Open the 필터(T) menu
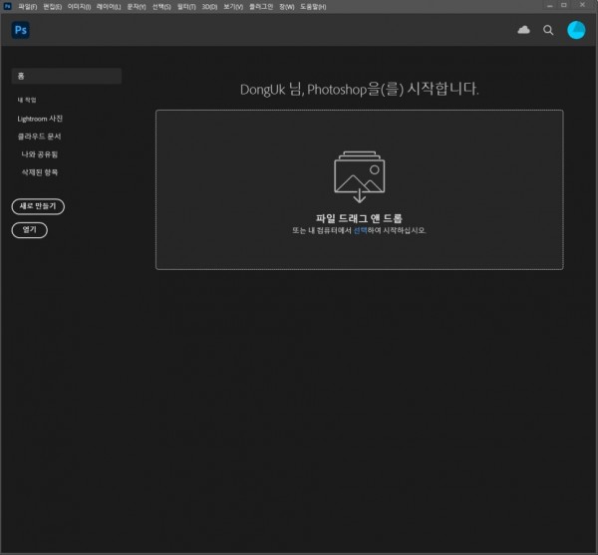The width and height of the screenshot is (598, 555). tap(186, 7)
